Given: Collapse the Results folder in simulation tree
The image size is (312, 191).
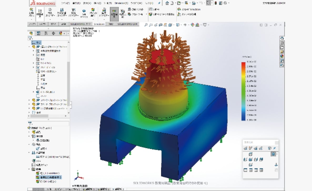Looking at the screenshot, I should coord(29,169).
